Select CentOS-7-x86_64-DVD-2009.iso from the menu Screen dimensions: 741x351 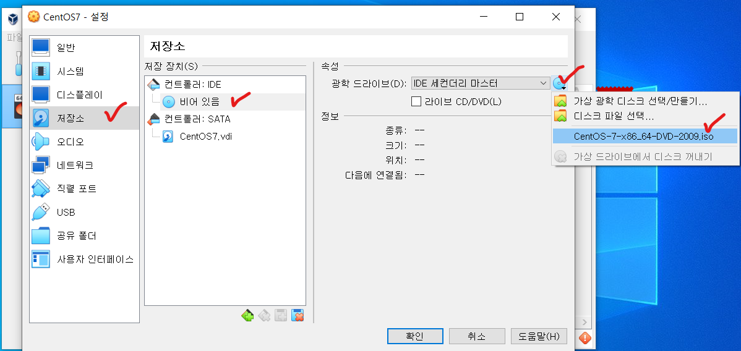646,137
